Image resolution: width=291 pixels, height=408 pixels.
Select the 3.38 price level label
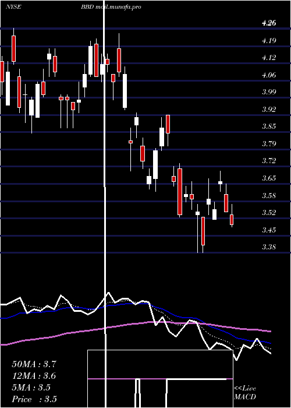coord(269,247)
